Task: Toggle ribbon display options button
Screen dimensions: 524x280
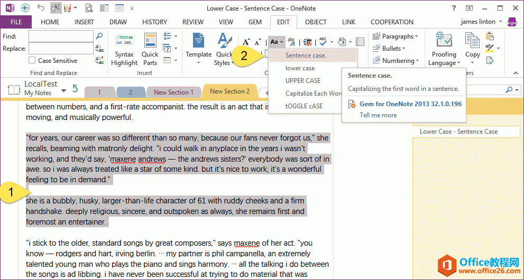Action: click(470, 8)
